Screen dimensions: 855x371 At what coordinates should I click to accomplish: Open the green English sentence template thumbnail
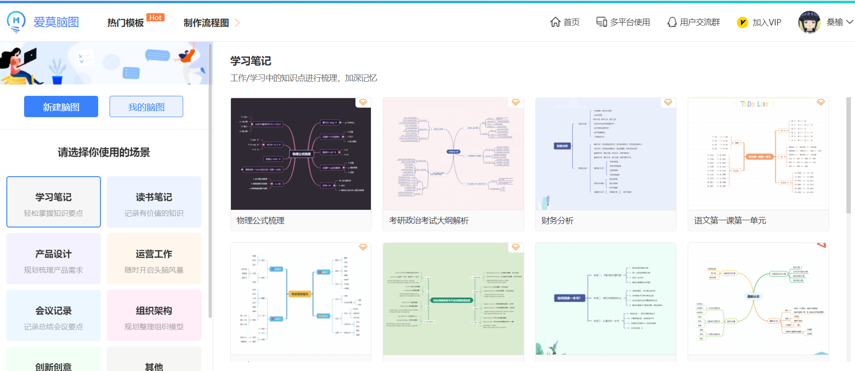453,299
